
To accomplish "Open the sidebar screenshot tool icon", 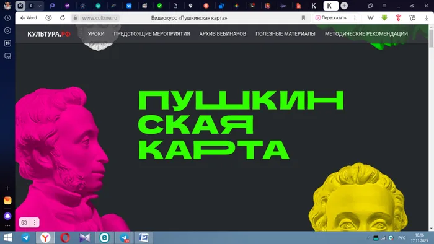I will point(7,56).
